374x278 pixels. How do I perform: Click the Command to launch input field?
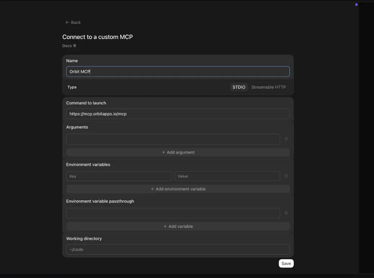click(178, 114)
